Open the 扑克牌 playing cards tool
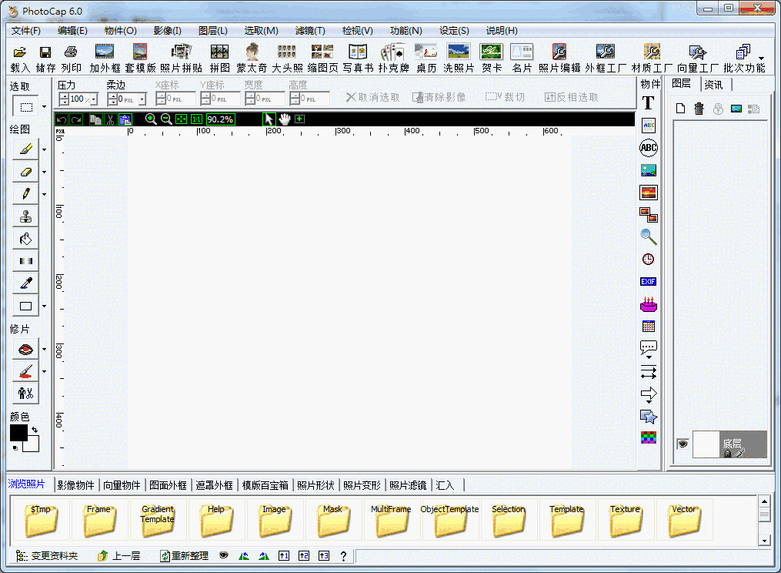 [393, 57]
